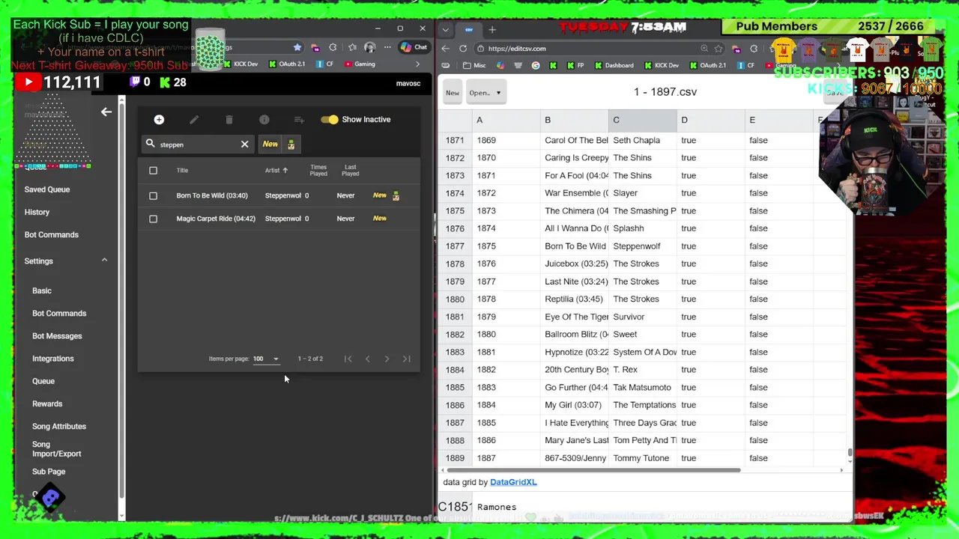Image resolution: width=959 pixels, height=539 pixels.
Task: Check the Magic Carpet Ride (04:42) checkbox
Action: tap(153, 219)
